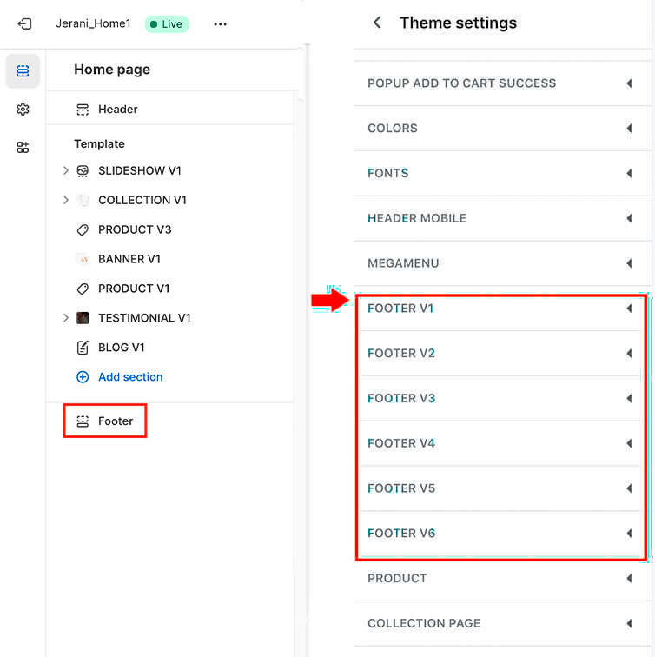This screenshot has height=657, width=655.
Task: Open Theme settings gear icon in sidebar
Action: pos(23,109)
